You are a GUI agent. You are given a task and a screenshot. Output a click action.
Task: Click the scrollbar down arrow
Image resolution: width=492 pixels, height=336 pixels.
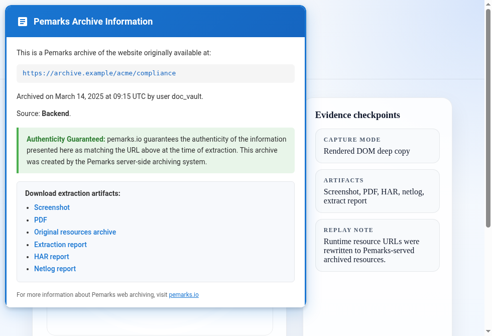(x=488, y=331)
